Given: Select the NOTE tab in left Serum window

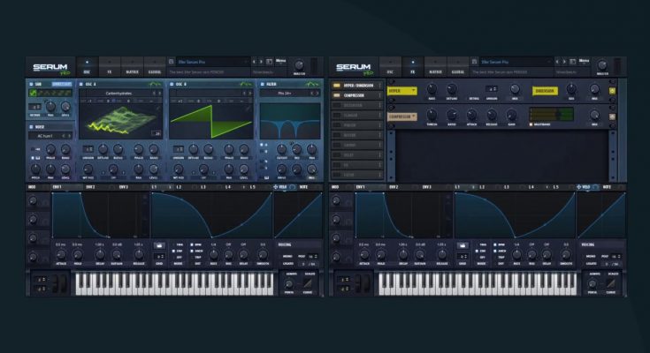Looking at the screenshot, I should point(303,187).
